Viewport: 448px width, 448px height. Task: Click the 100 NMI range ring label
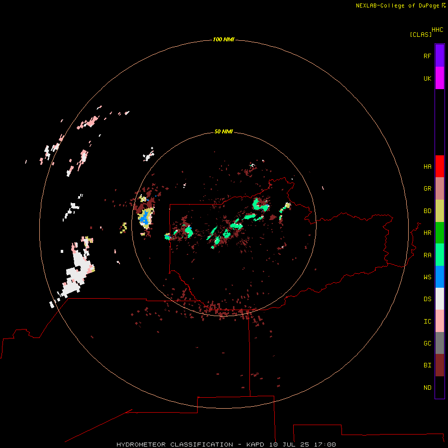pyautogui.click(x=224, y=39)
